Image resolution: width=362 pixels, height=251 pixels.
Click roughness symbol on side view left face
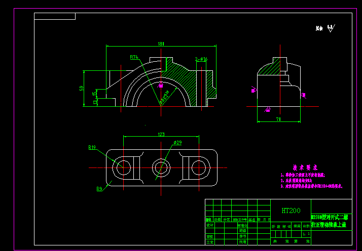[x=254, y=90]
